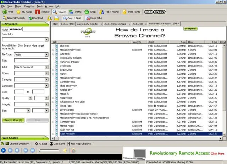Click Close Tabs button
Image resolution: width=227 pixels, height=164 pixels.
93,18
